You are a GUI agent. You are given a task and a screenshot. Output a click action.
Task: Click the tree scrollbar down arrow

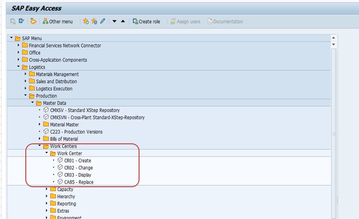[334, 44]
